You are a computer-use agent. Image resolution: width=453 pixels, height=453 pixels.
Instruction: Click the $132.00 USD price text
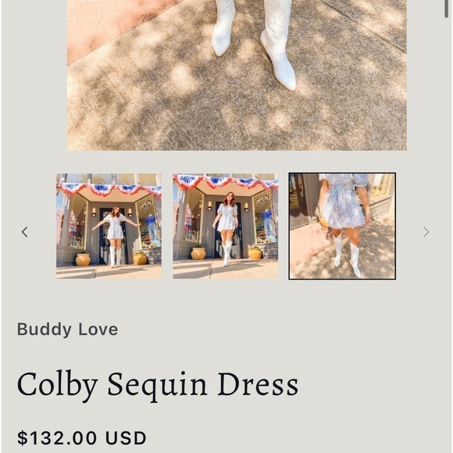(x=82, y=438)
